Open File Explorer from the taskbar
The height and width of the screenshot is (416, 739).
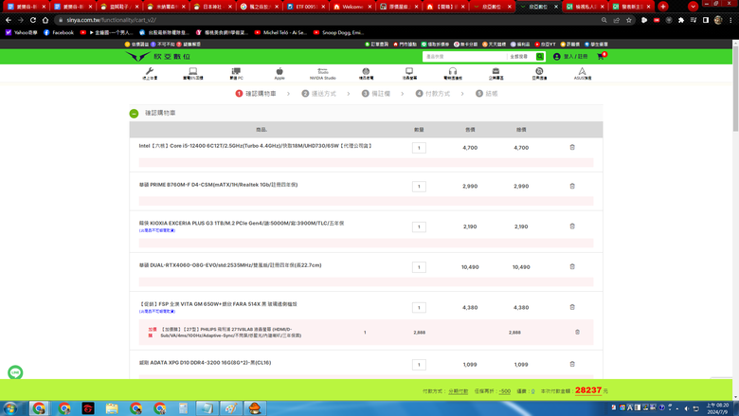click(112, 408)
